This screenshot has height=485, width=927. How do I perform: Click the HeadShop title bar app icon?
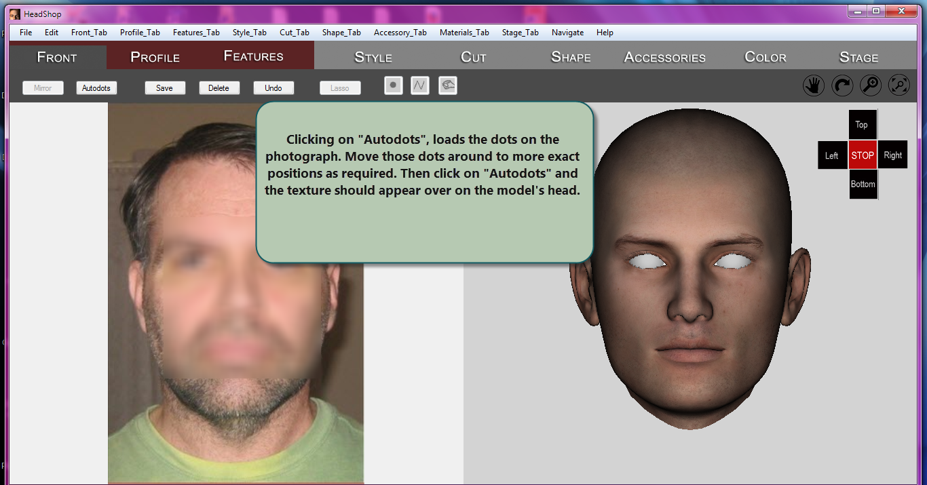[15, 14]
